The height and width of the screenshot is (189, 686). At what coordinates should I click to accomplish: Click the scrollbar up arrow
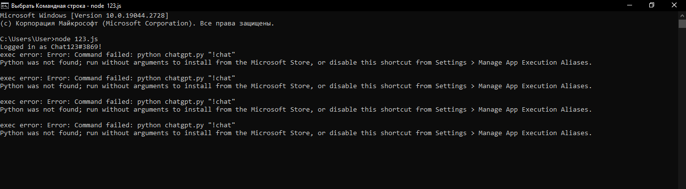[682, 15]
